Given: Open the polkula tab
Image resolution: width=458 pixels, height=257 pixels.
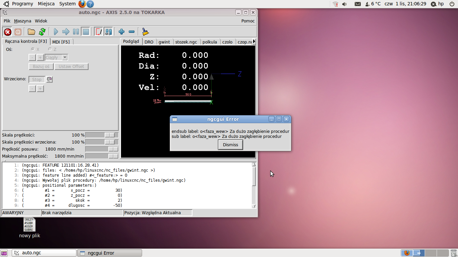Looking at the screenshot, I should [x=210, y=42].
